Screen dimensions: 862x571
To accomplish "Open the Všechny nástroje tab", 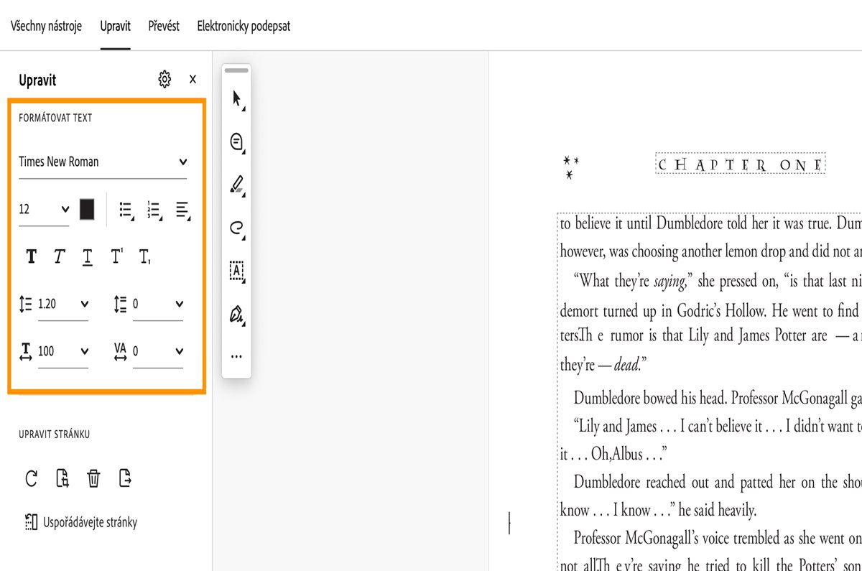I will point(46,26).
